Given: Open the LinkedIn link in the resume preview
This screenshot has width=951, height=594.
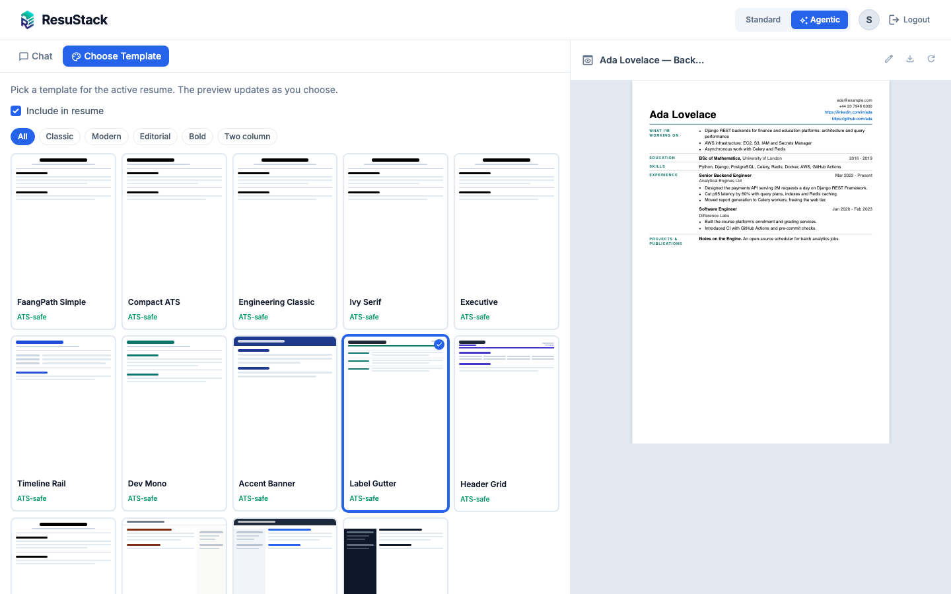Looking at the screenshot, I should pyautogui.click(x=848, y=112).
